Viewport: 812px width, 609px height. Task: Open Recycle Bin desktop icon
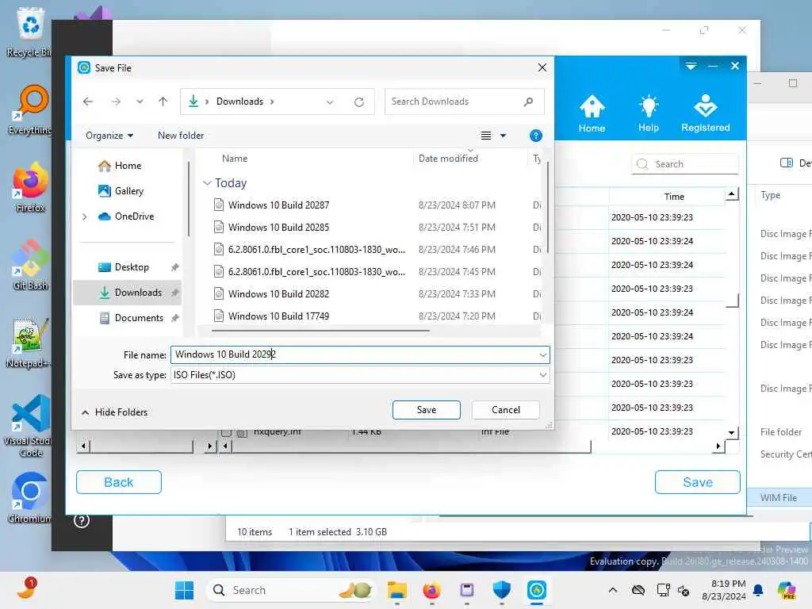[29, 32]
